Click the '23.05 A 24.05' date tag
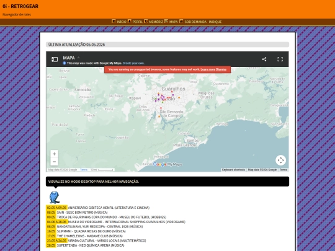 point(57,240)
